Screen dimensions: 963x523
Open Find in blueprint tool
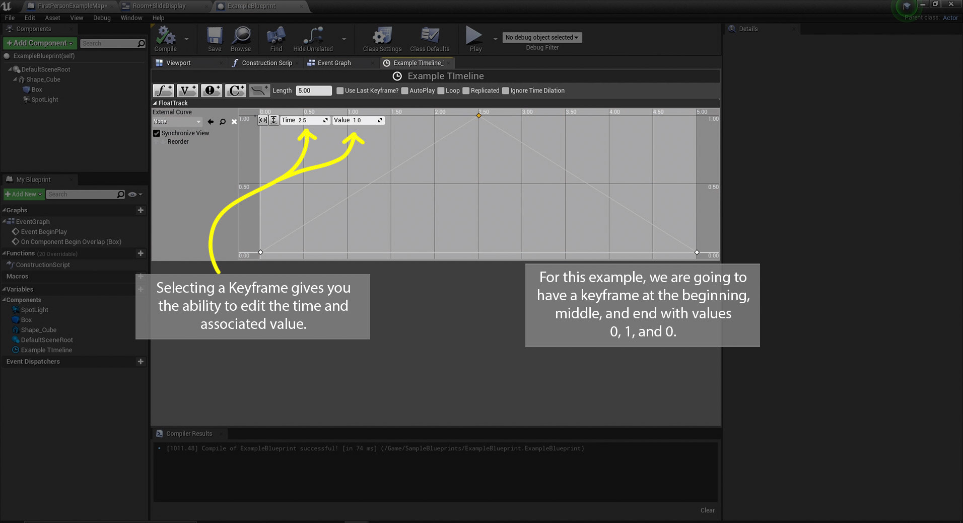click(276, 39)
